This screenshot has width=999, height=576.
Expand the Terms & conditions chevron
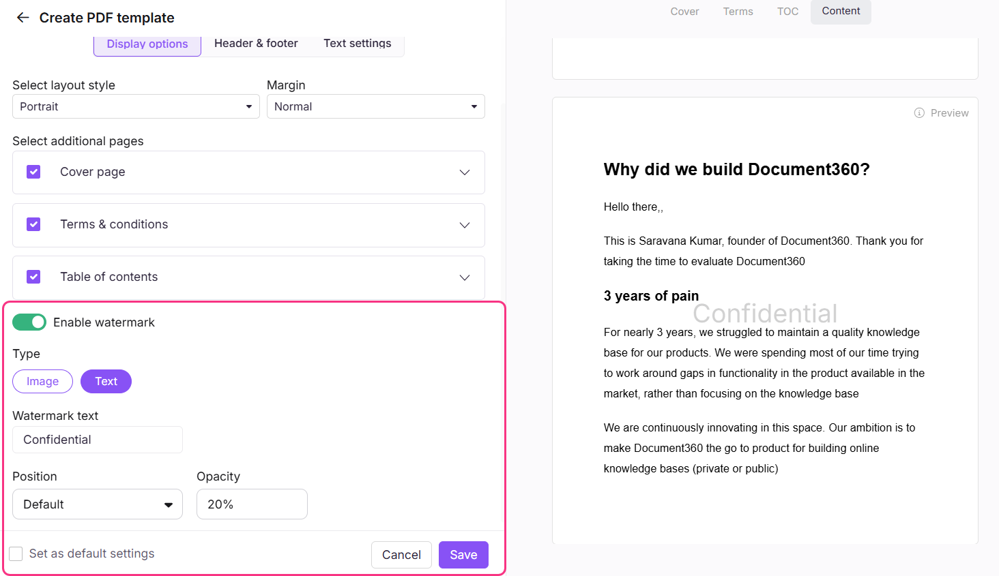pos(465,225)
